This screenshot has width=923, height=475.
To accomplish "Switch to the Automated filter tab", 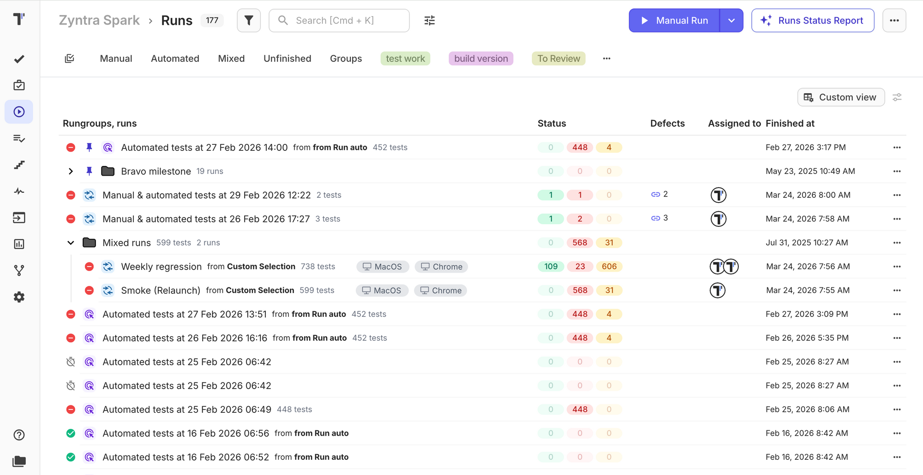I will 175,59.
